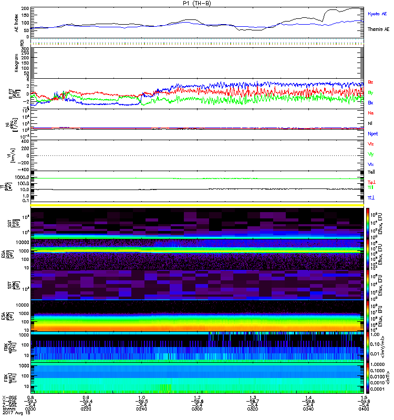Click the 0400 time tick label
The height and width of the screenshot is (420, 394).
coord(364,409)
